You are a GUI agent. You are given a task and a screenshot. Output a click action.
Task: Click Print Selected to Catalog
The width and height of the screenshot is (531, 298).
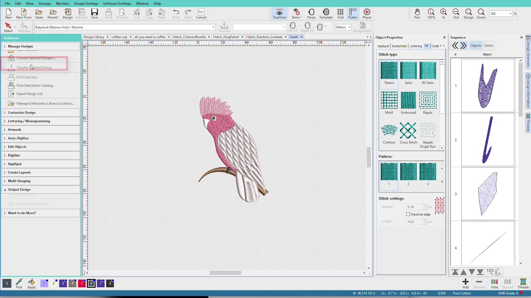[35, 86]
